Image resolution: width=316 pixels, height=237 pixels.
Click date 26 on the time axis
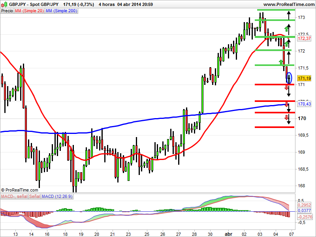click(163, 234)
